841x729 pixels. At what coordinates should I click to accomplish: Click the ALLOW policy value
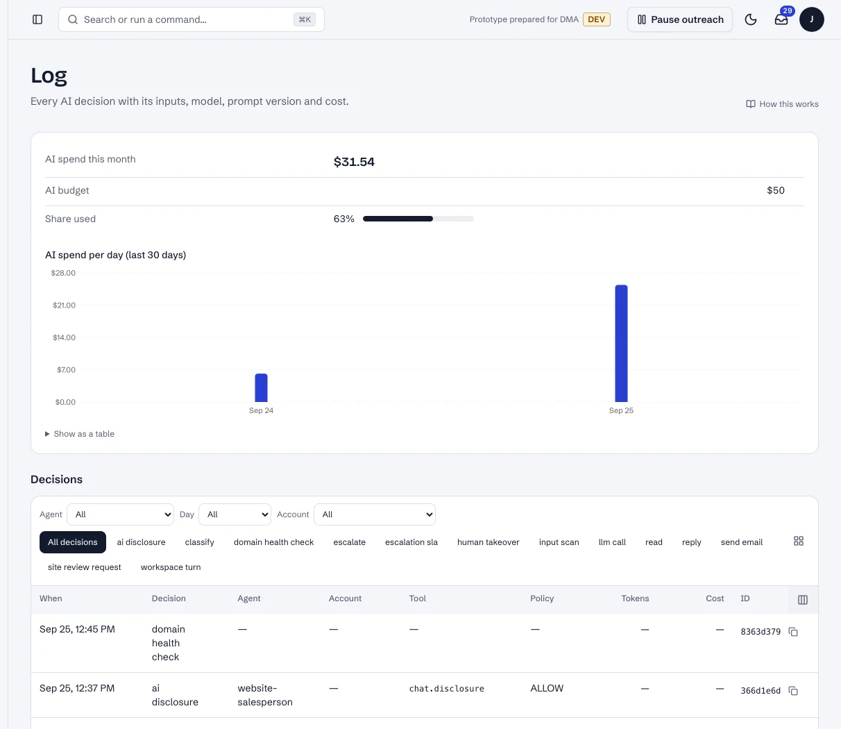click(547, 688)
